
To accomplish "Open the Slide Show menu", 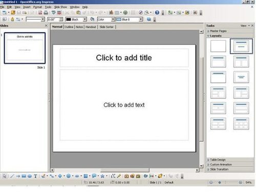I will 60,7.
